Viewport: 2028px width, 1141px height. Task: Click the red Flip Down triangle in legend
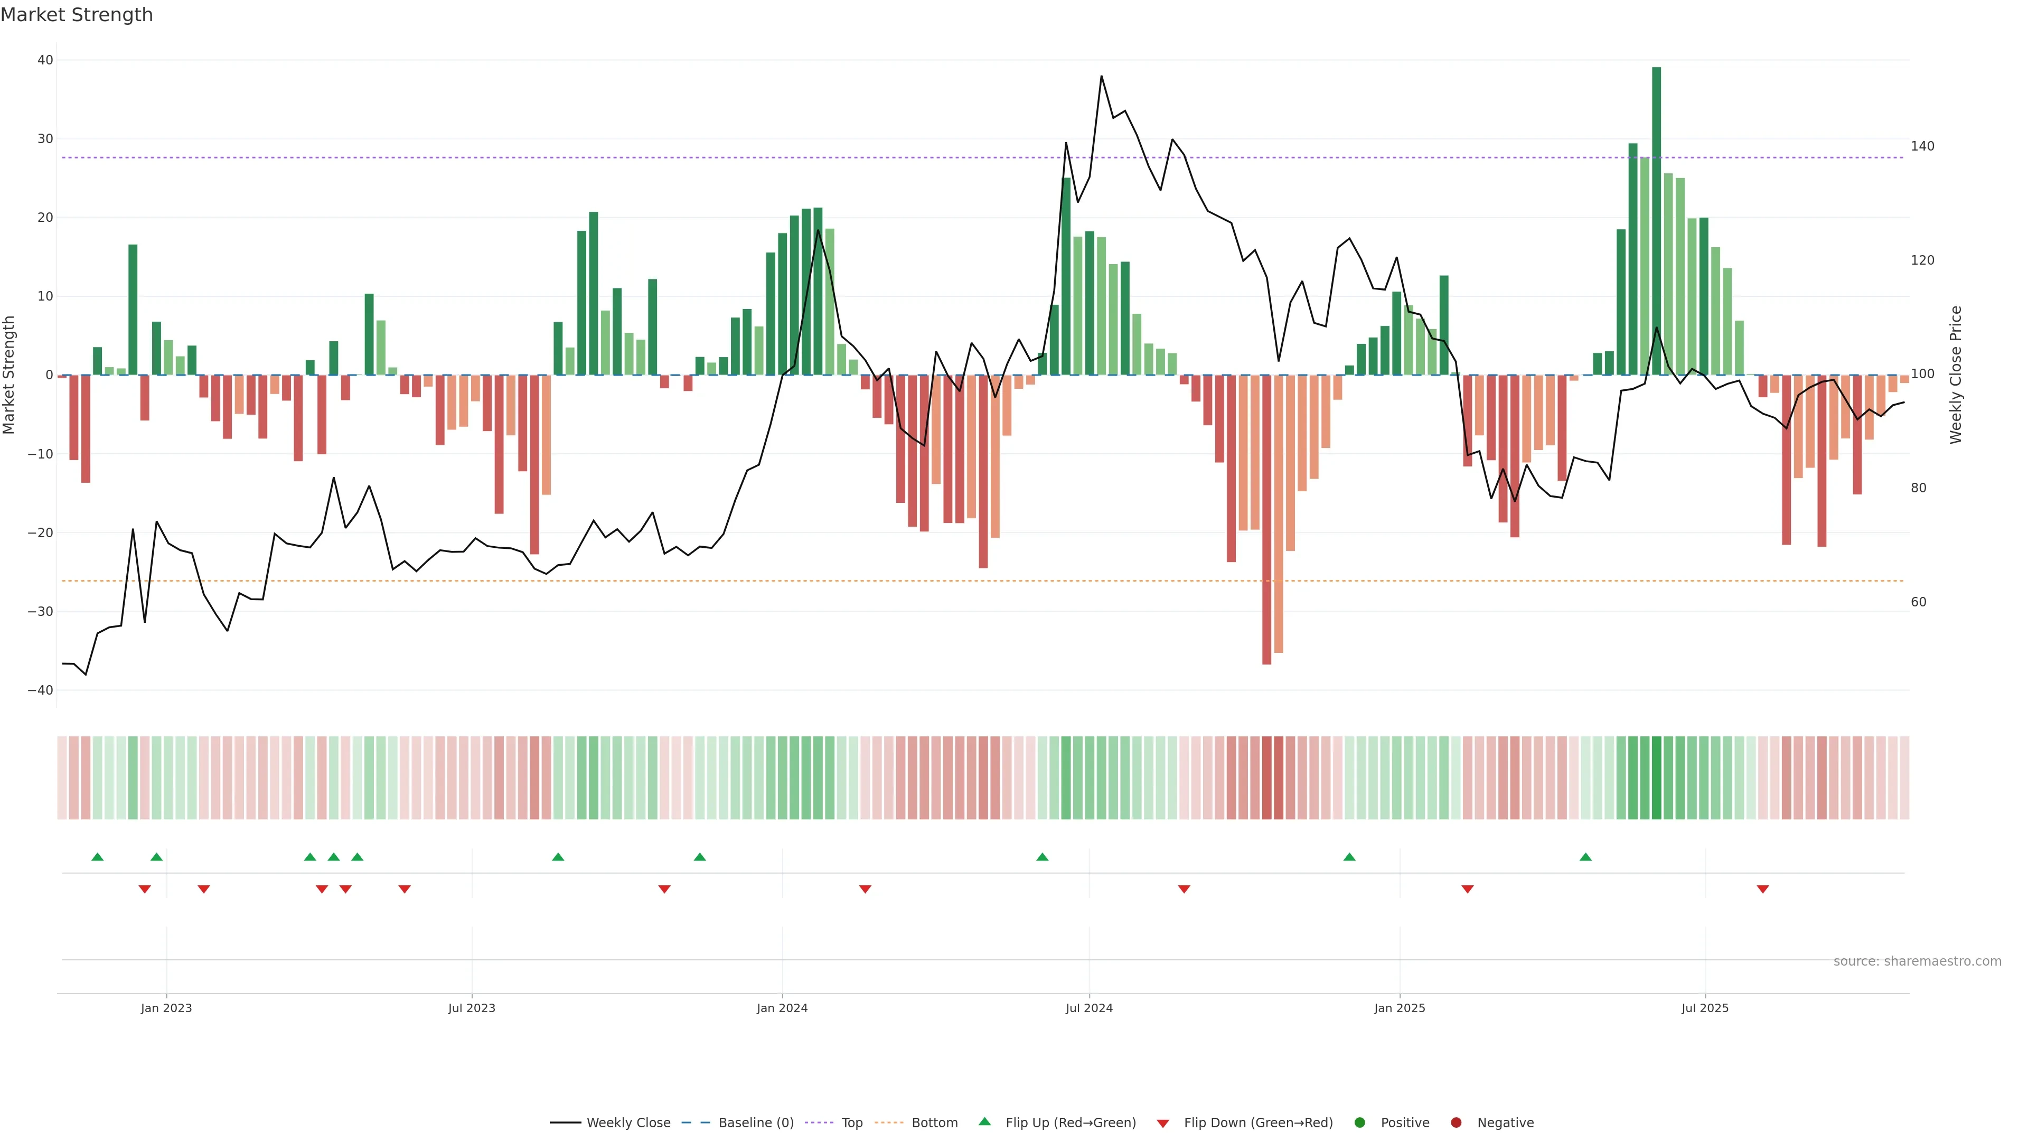click(x=1163, y=1124)
